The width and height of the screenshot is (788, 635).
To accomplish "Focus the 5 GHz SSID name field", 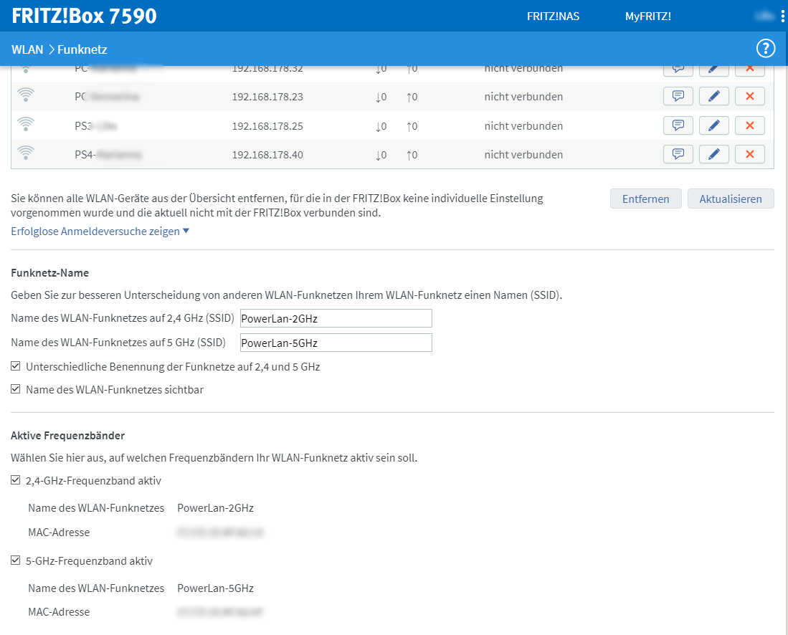I will click(x=336, y=343).
